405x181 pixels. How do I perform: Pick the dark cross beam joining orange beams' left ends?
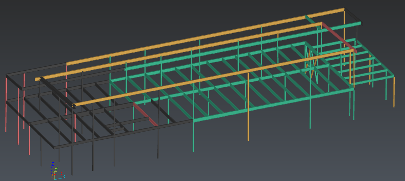(57, 91)
